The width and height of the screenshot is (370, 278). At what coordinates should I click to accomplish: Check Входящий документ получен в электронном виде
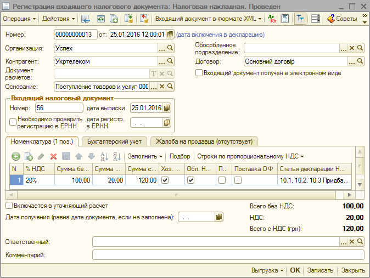[199, 73]
